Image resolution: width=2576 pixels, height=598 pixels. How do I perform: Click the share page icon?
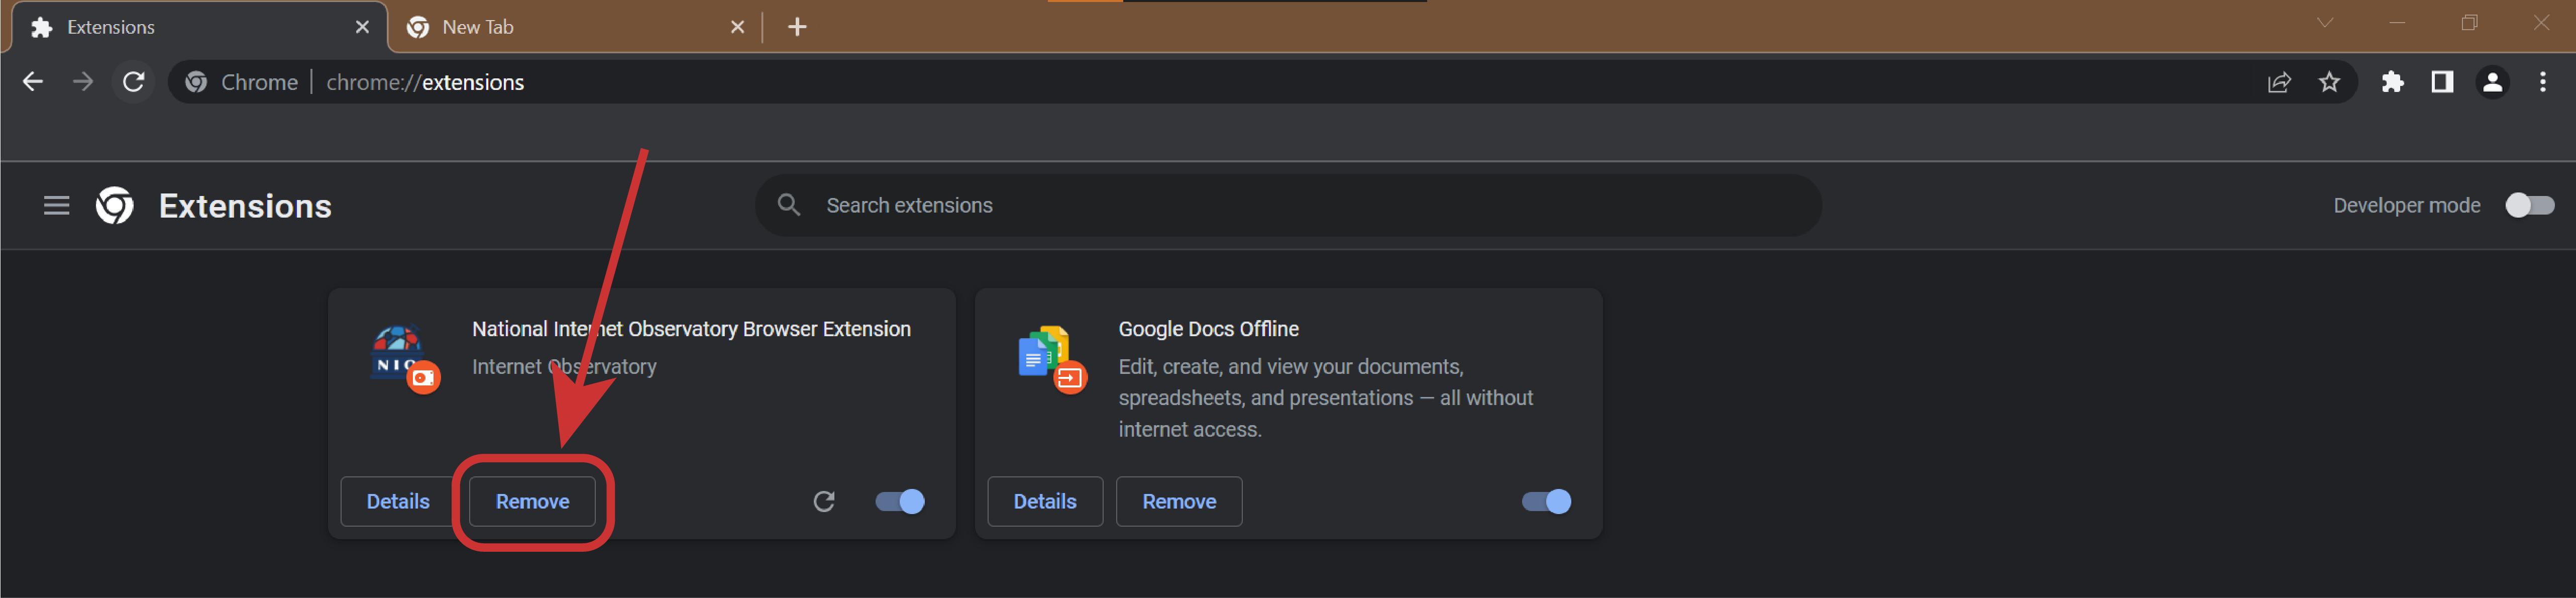click(x=2279, y=82)
